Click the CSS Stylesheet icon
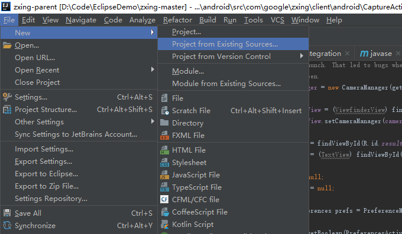 [x=164, y=163]
